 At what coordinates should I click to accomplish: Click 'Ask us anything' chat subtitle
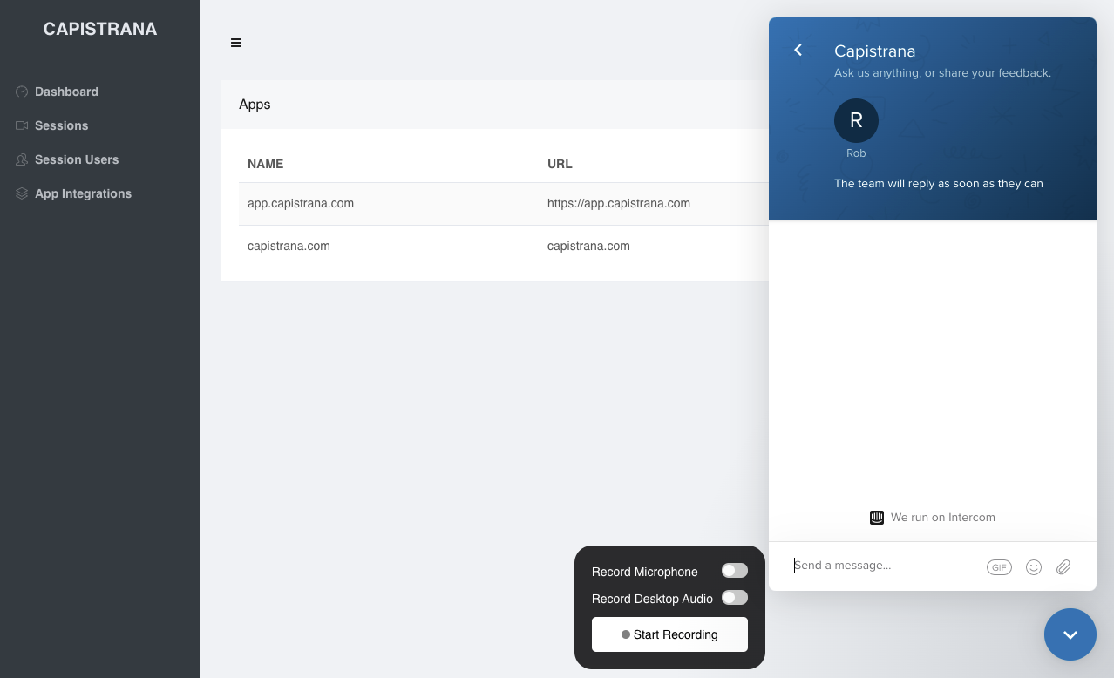tap(942, 73)
